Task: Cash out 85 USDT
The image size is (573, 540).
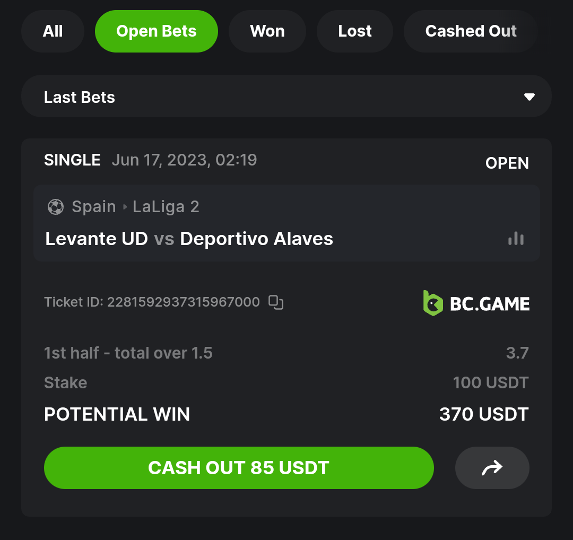Action: pyautogui.click(x=239, y=468)
